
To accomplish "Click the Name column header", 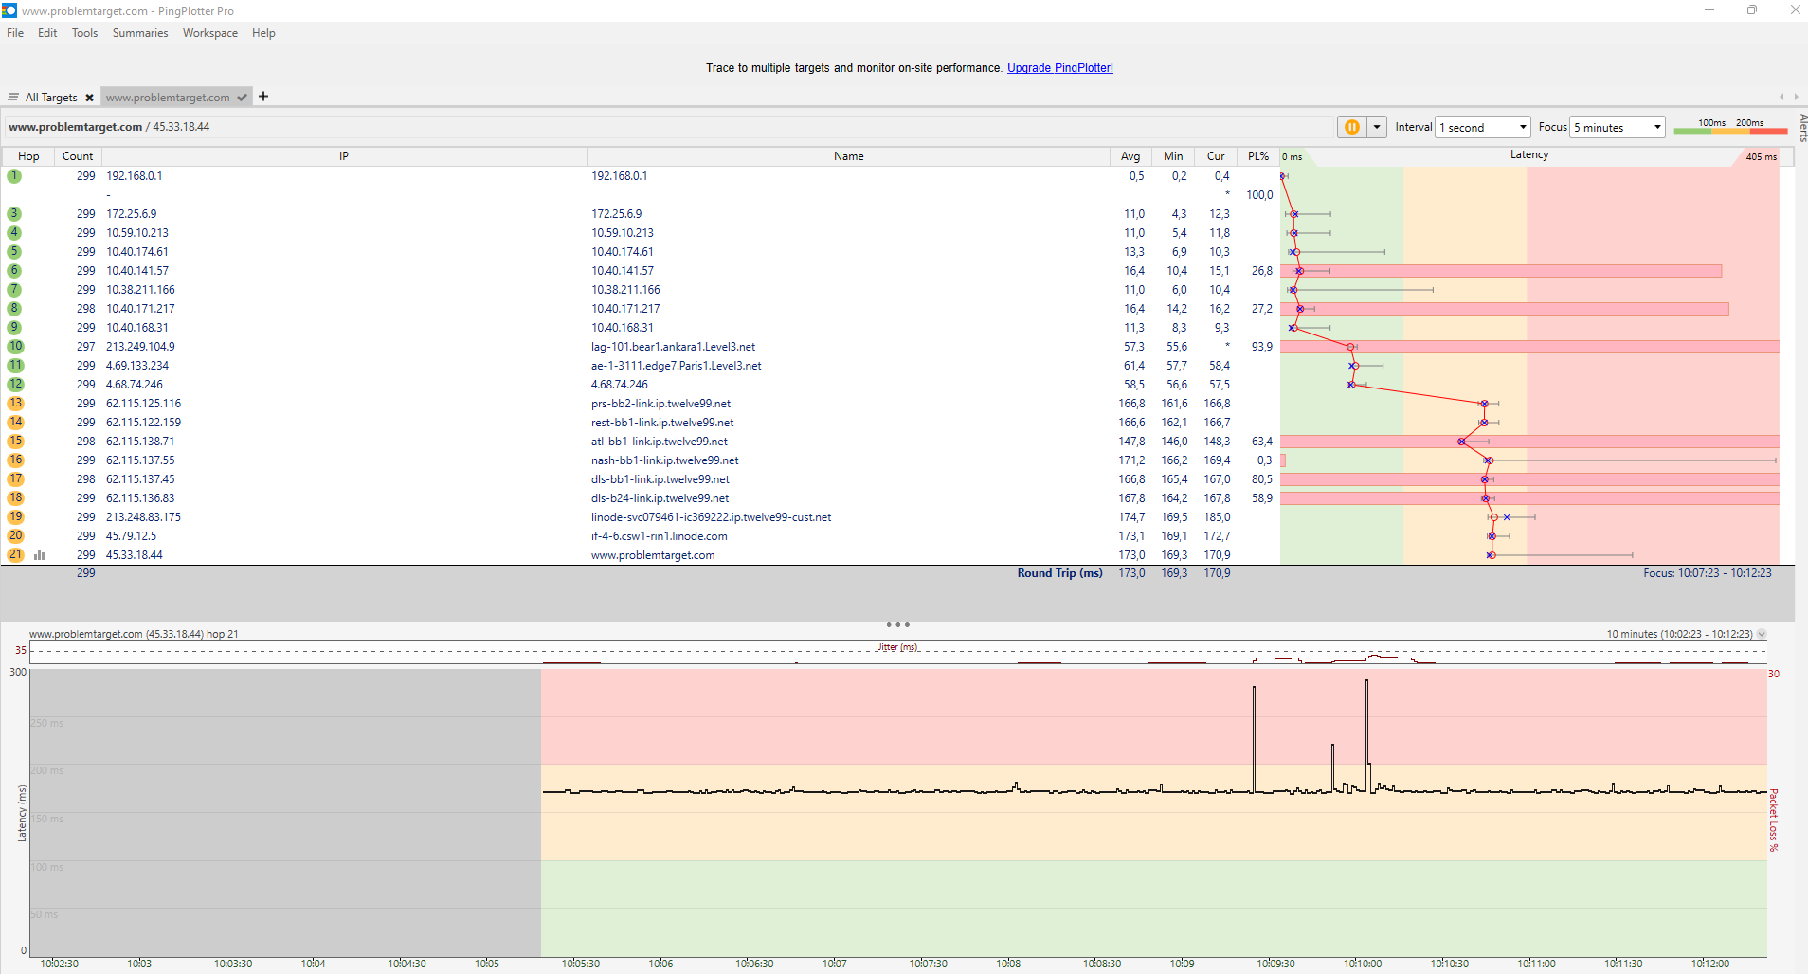I will [x=849, y=156].
